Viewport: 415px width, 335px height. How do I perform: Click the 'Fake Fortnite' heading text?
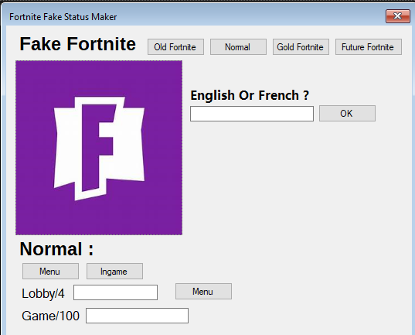[x=77, y=44]
